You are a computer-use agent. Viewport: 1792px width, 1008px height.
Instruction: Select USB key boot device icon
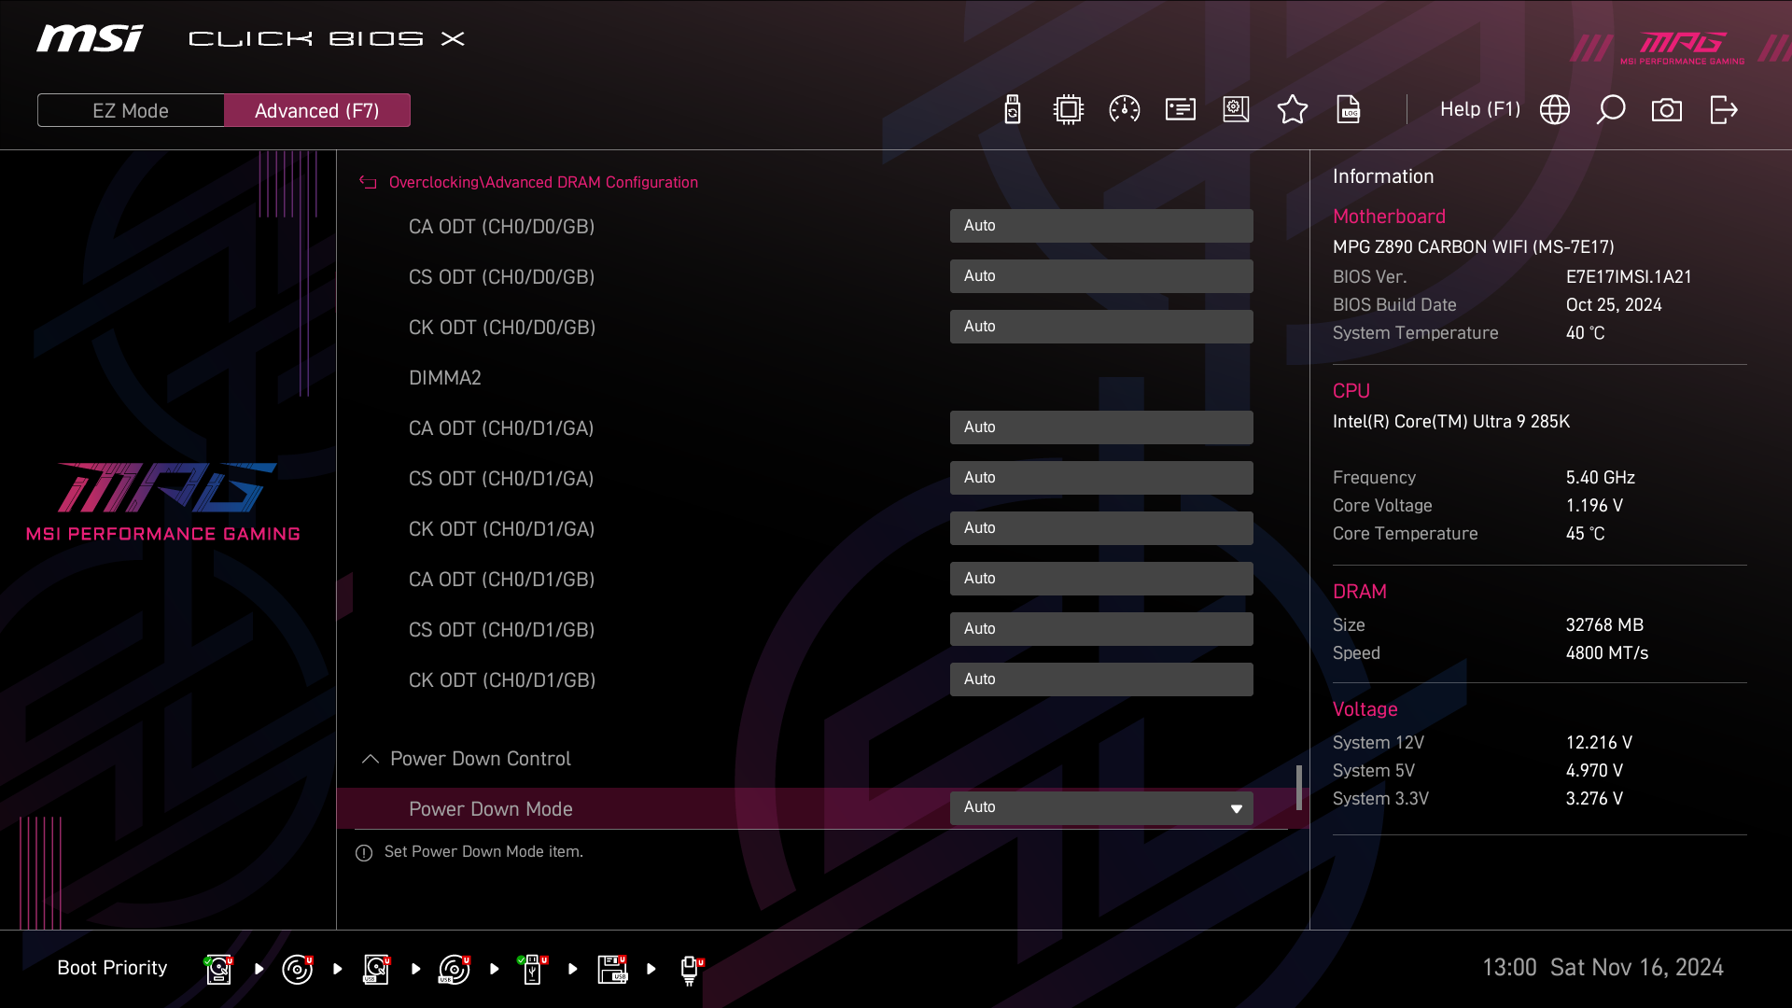point(533,970)
